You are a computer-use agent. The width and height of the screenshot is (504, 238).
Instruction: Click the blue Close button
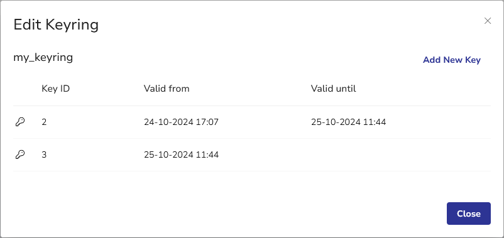(469, 214)
